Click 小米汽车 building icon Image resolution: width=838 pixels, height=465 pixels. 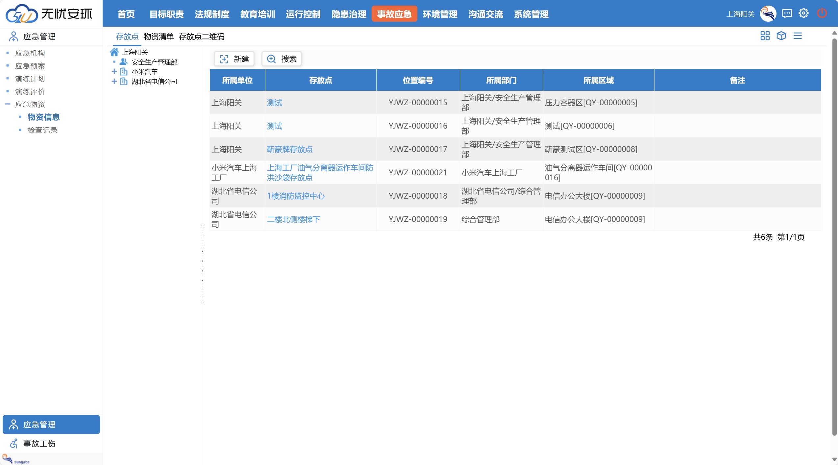[124, 71]
